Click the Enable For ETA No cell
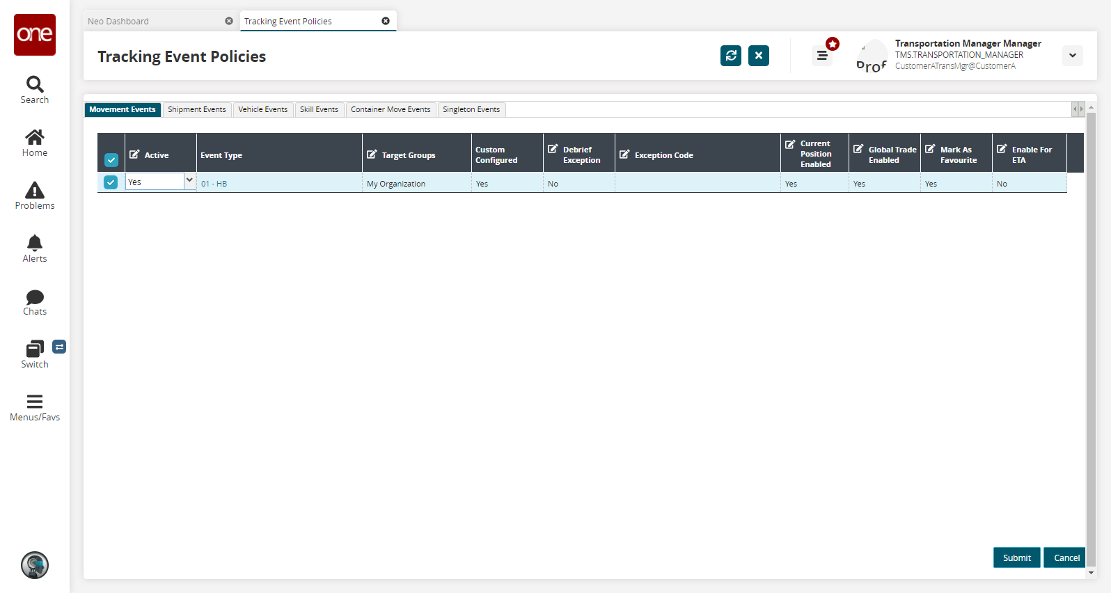 (1030, 184)
